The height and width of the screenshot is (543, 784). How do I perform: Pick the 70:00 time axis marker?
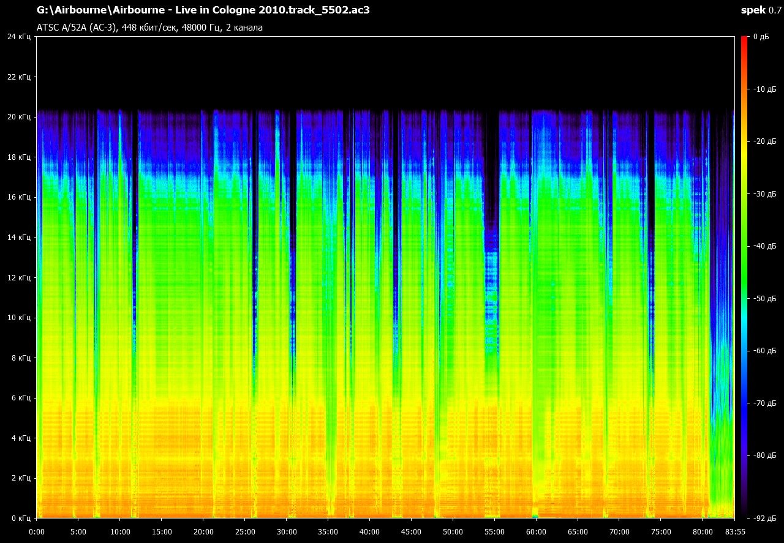[619, 531]
